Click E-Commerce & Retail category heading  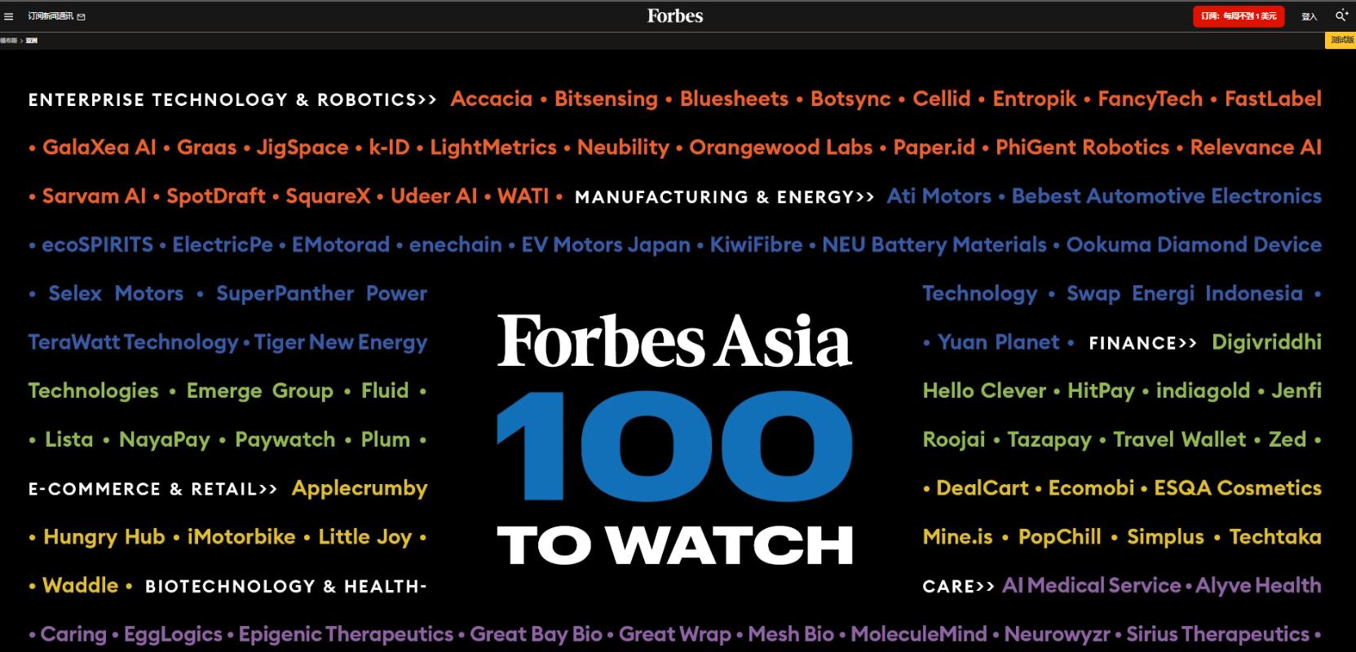152,489
